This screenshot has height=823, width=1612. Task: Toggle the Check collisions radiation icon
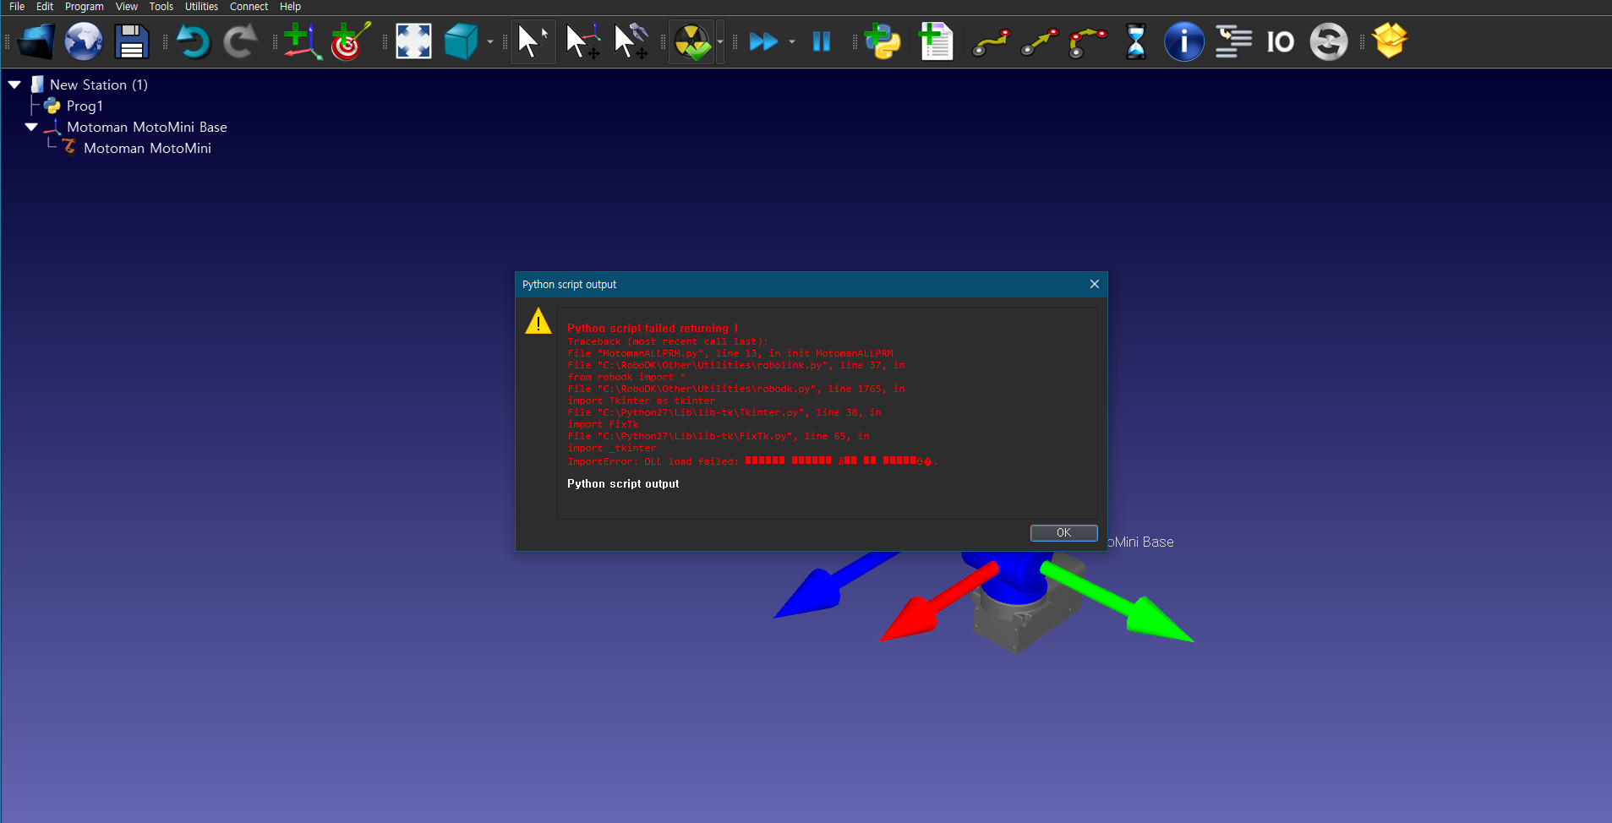pyautogui.click(x=692, y=41)
